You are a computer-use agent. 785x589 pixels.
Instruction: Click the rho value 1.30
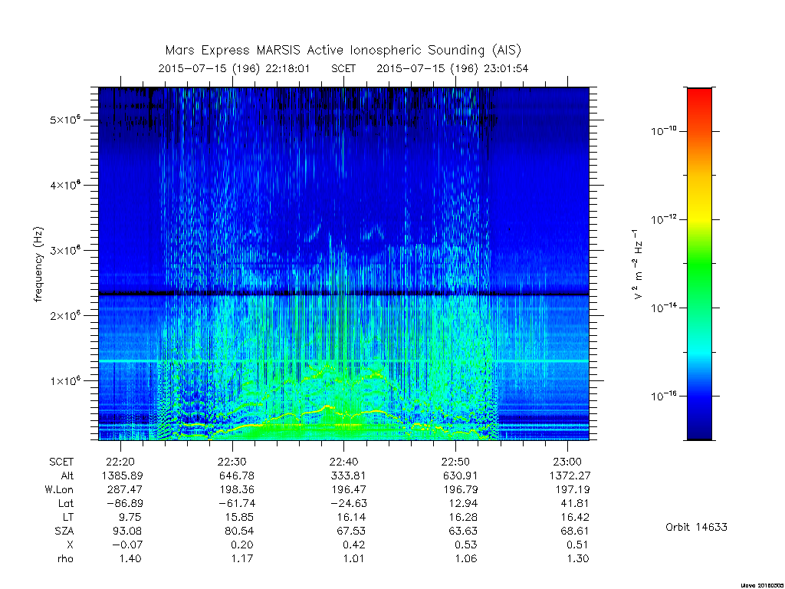coord(577,558)
